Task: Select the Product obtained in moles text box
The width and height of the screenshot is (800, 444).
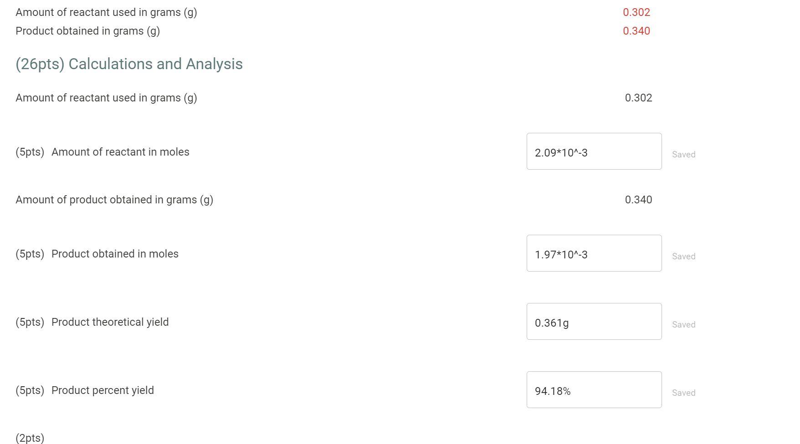Action: [594, 253]
